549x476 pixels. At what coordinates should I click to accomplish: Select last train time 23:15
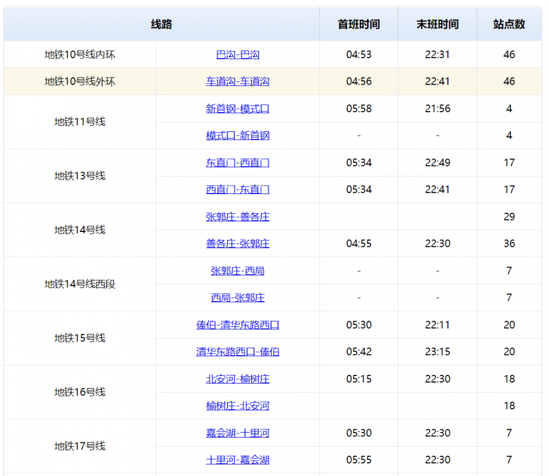point(437,352)
